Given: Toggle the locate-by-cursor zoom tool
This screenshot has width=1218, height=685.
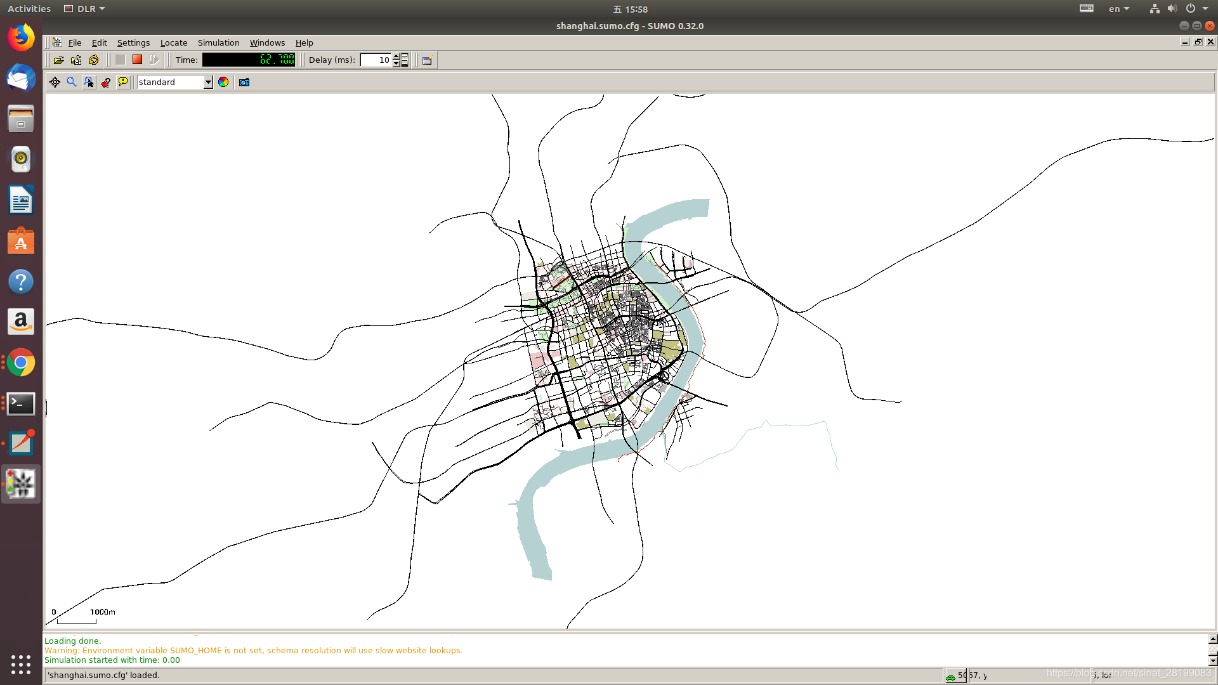Looking at the screenshot, I should click(x=89, y=82).
